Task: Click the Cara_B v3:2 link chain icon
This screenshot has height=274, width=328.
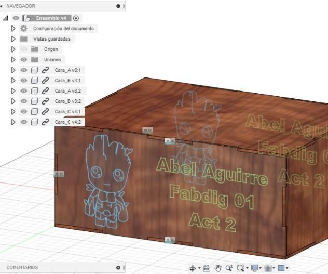Action: [45, 101]
